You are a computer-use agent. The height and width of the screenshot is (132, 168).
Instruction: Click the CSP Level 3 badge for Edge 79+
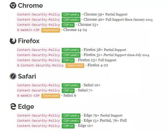coord(71,115)
